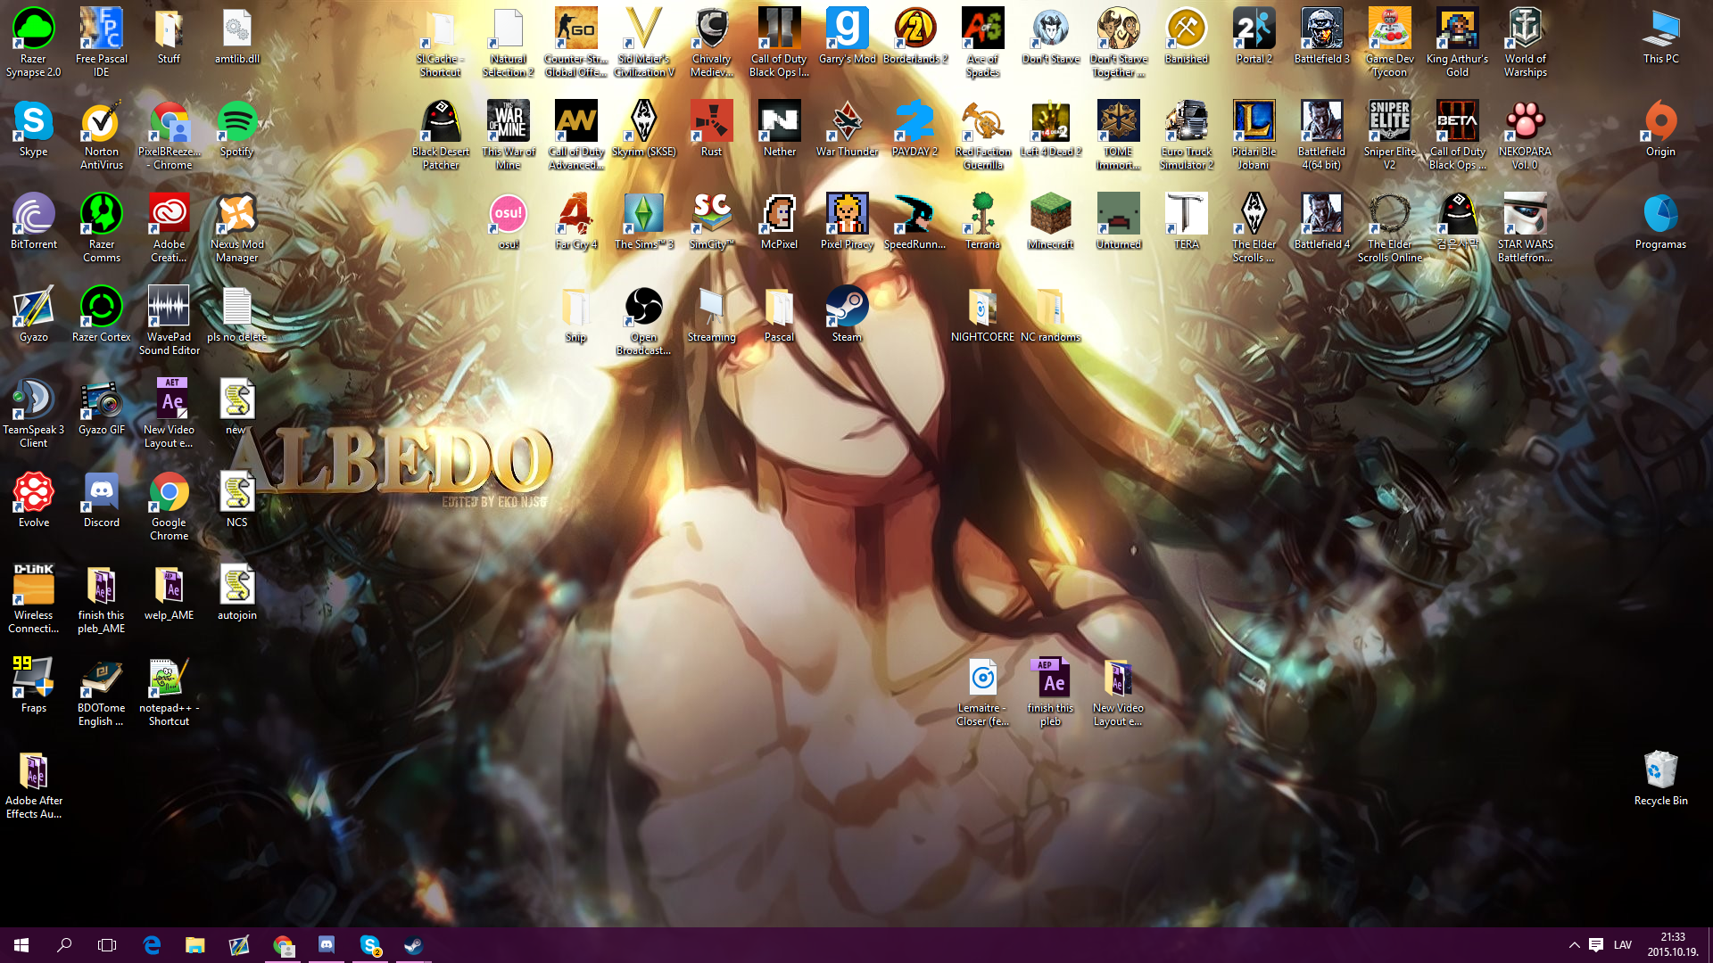The width and height of the screenshot is (1713, 963).
Task: Open notepad++ Shortcut
Action: coord(169,691)
